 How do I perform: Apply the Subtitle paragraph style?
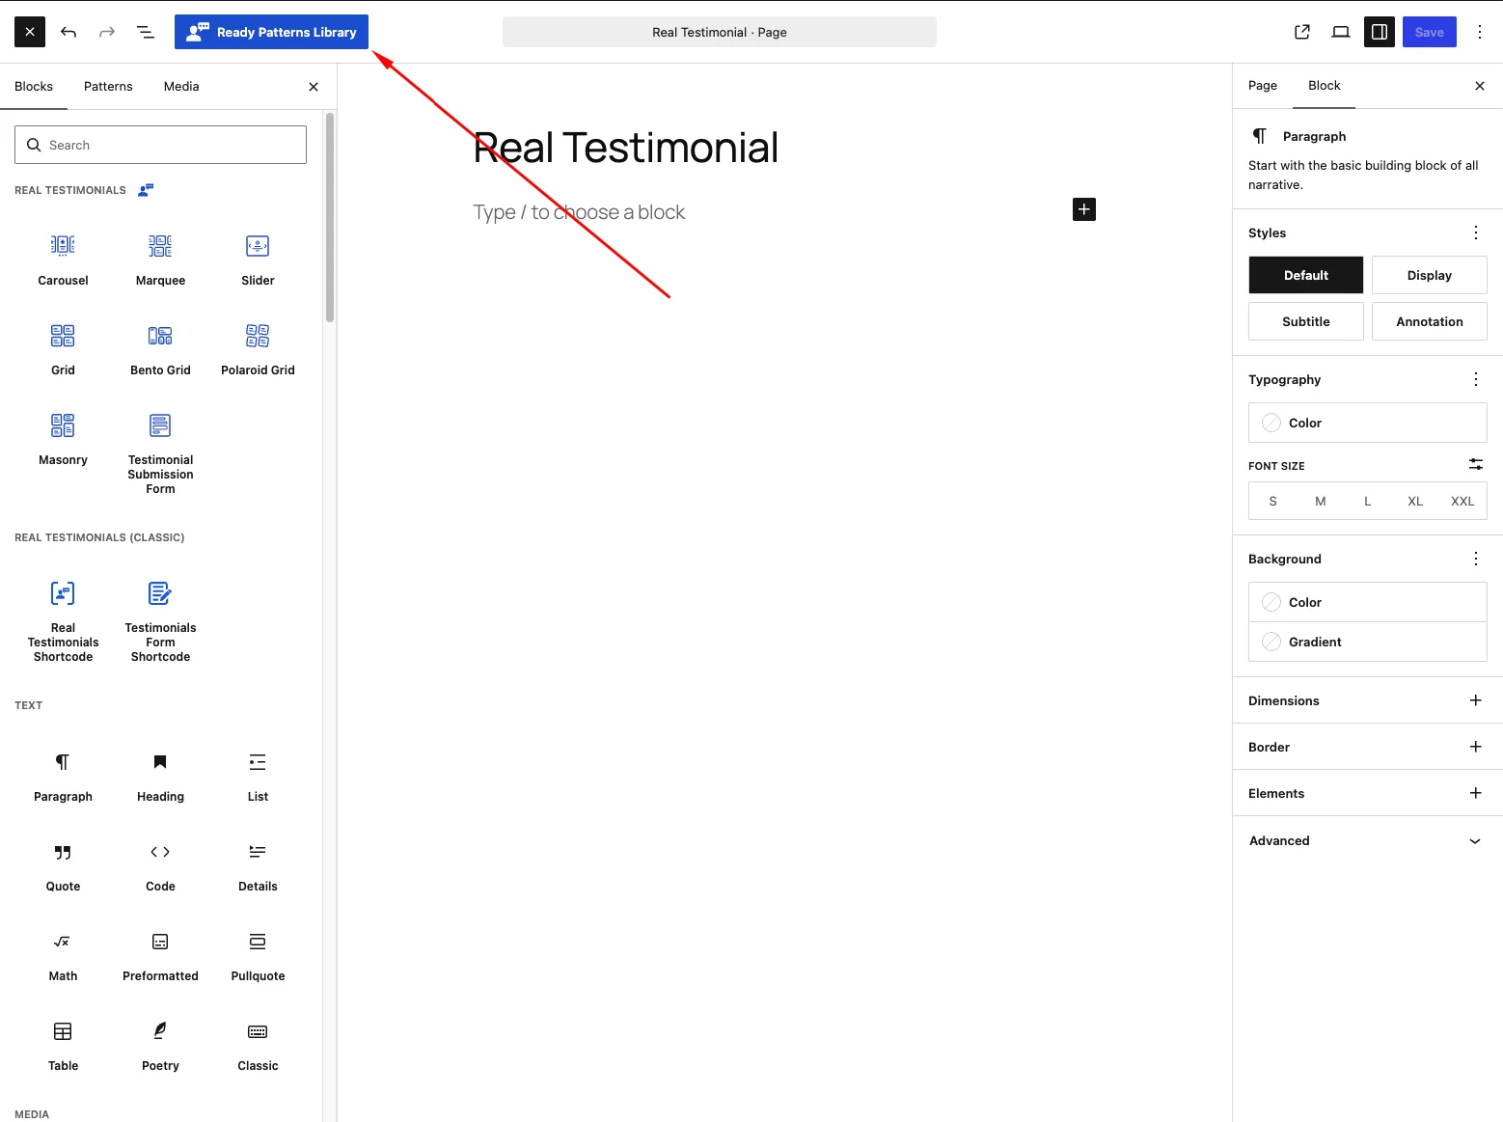click(x=1306, y=321)
